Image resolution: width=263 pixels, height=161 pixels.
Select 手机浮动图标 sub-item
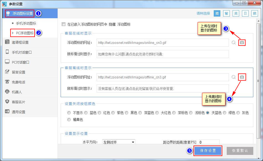26,23
